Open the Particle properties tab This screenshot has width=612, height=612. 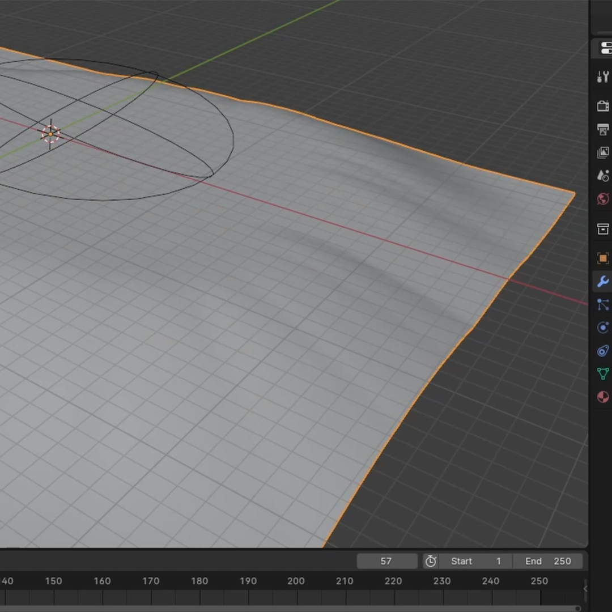[603, 305]
